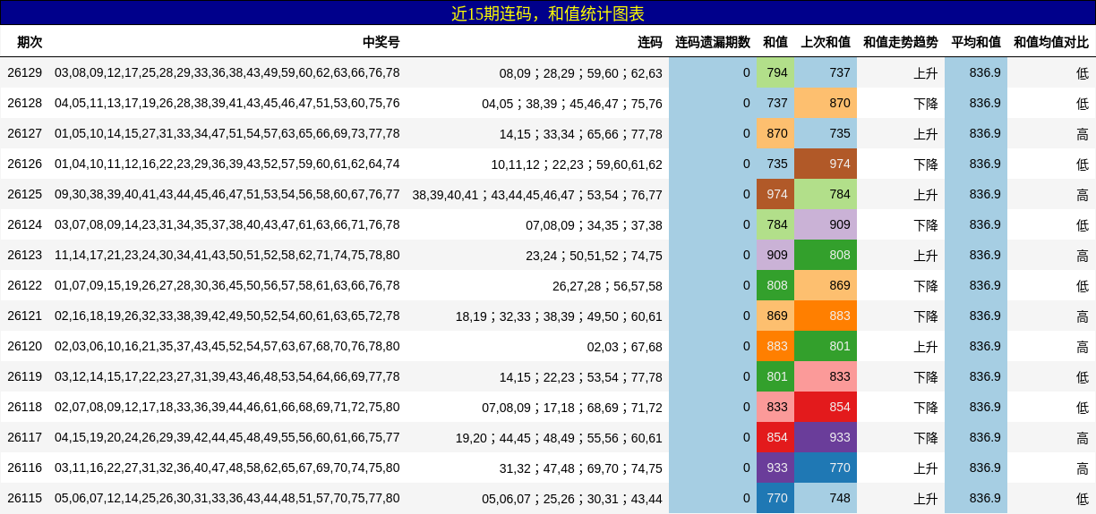Click bright orange 和值 cell 883 in row 26120
This screenshot has width=1096, height=514.
775,346
